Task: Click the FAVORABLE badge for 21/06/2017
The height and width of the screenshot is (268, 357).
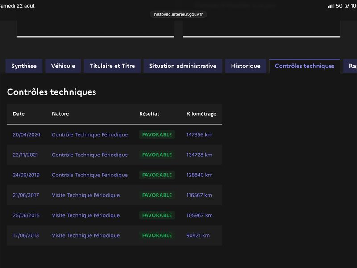Action: [x=157, y=195]
